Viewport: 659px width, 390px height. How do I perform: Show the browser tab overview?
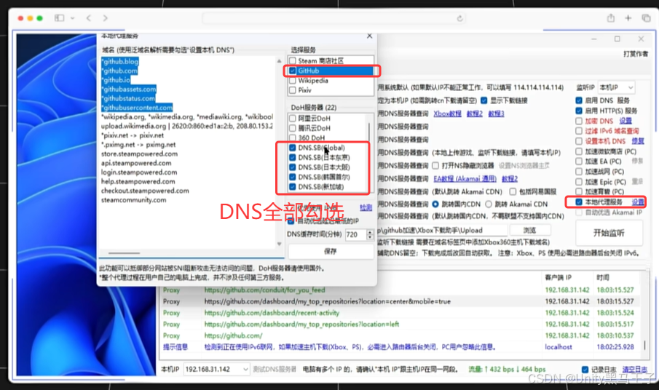click(x=646, y=18)
